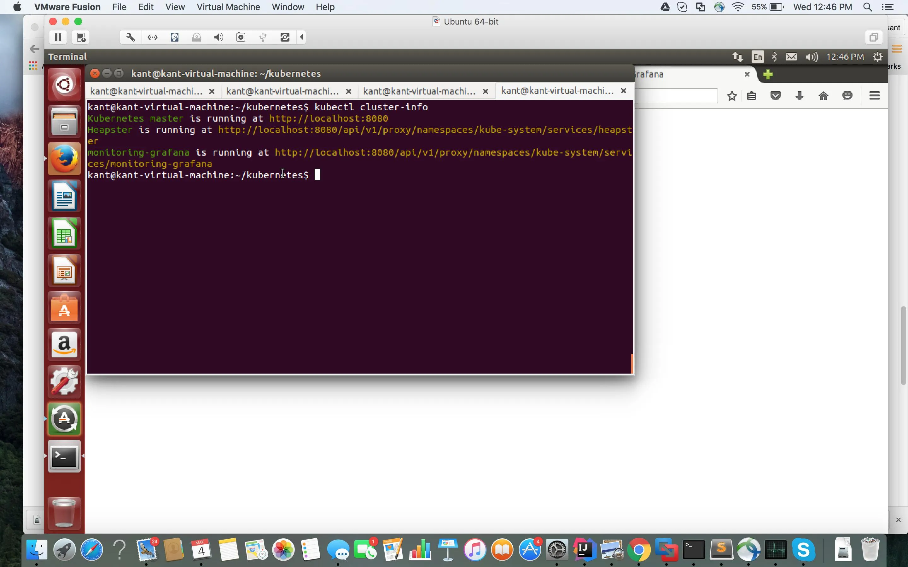This screenshot has height=567, width=908.
Task: Open Firefox hamburger menu
Action: click(874, 96)
